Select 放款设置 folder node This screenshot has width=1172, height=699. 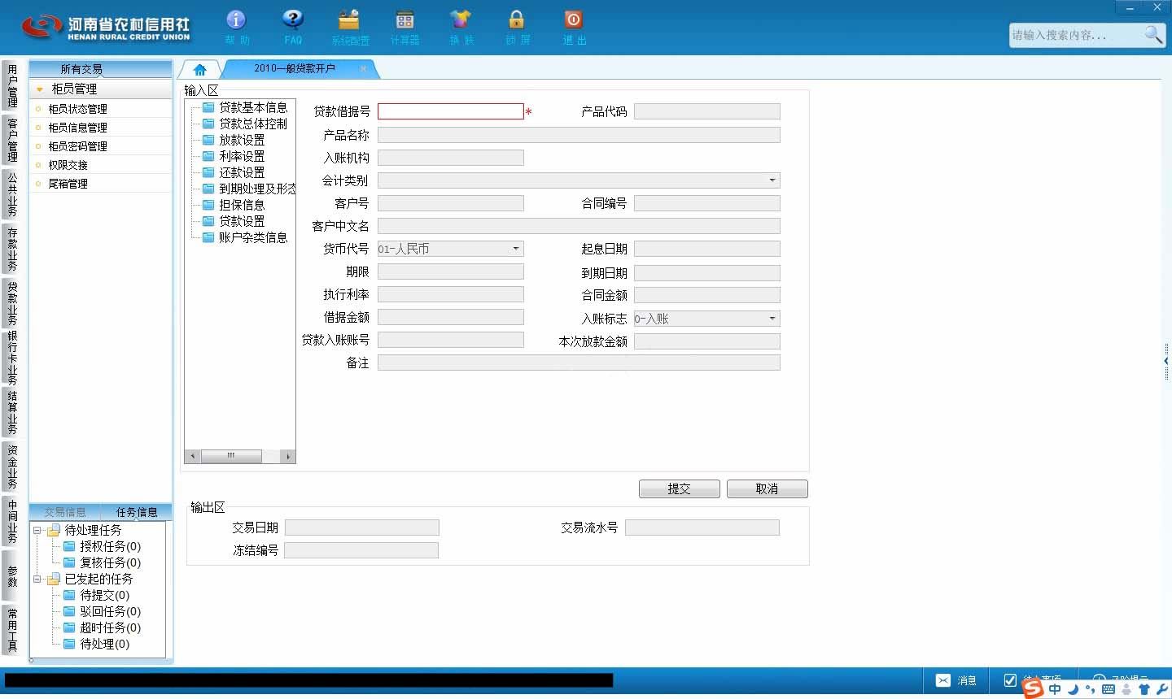(x=234, y=140)
